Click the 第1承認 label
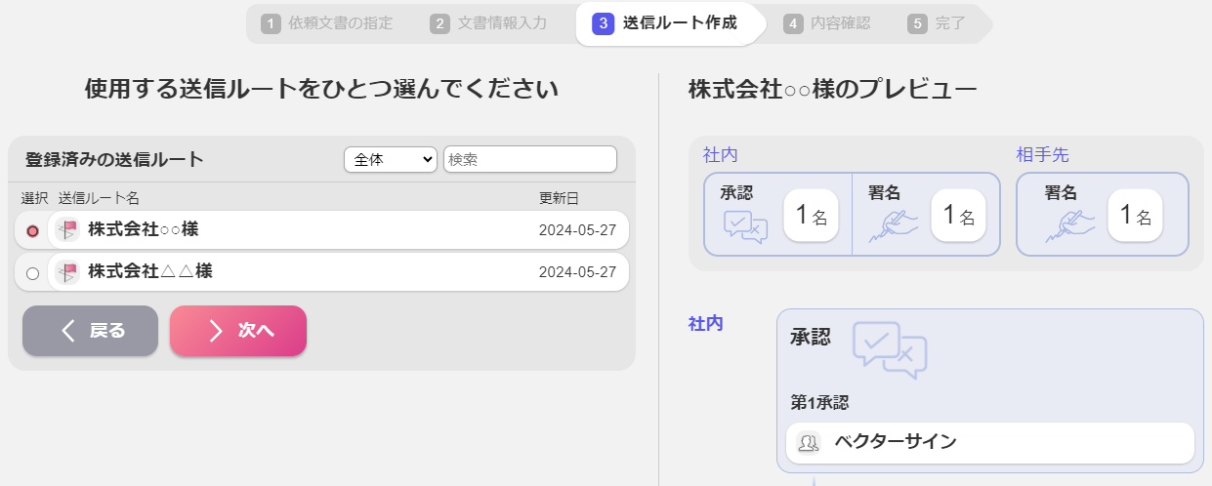 click(x=819, y=402)
